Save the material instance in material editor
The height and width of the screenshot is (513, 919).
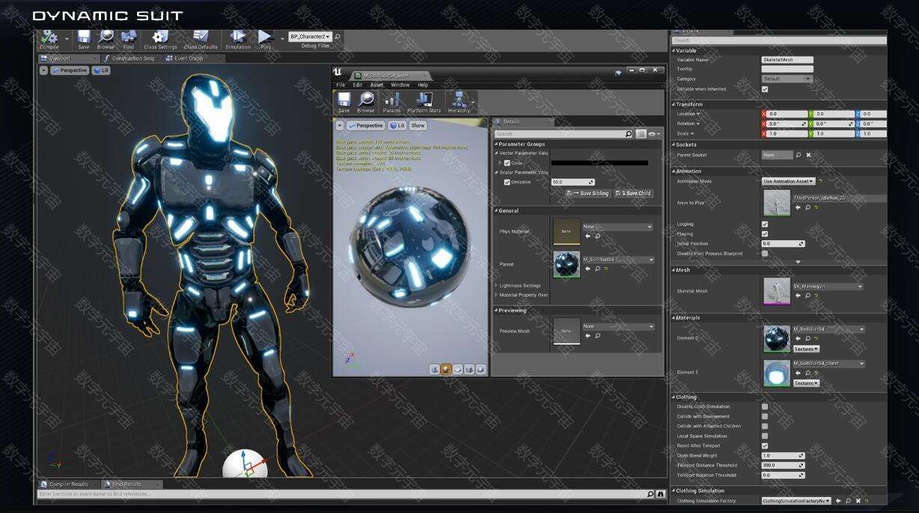[344, 102]
